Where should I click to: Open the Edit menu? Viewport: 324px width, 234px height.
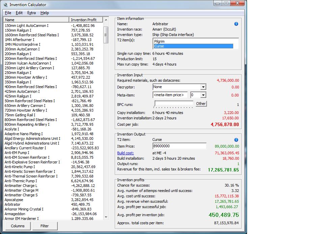(x=19, y=13)
